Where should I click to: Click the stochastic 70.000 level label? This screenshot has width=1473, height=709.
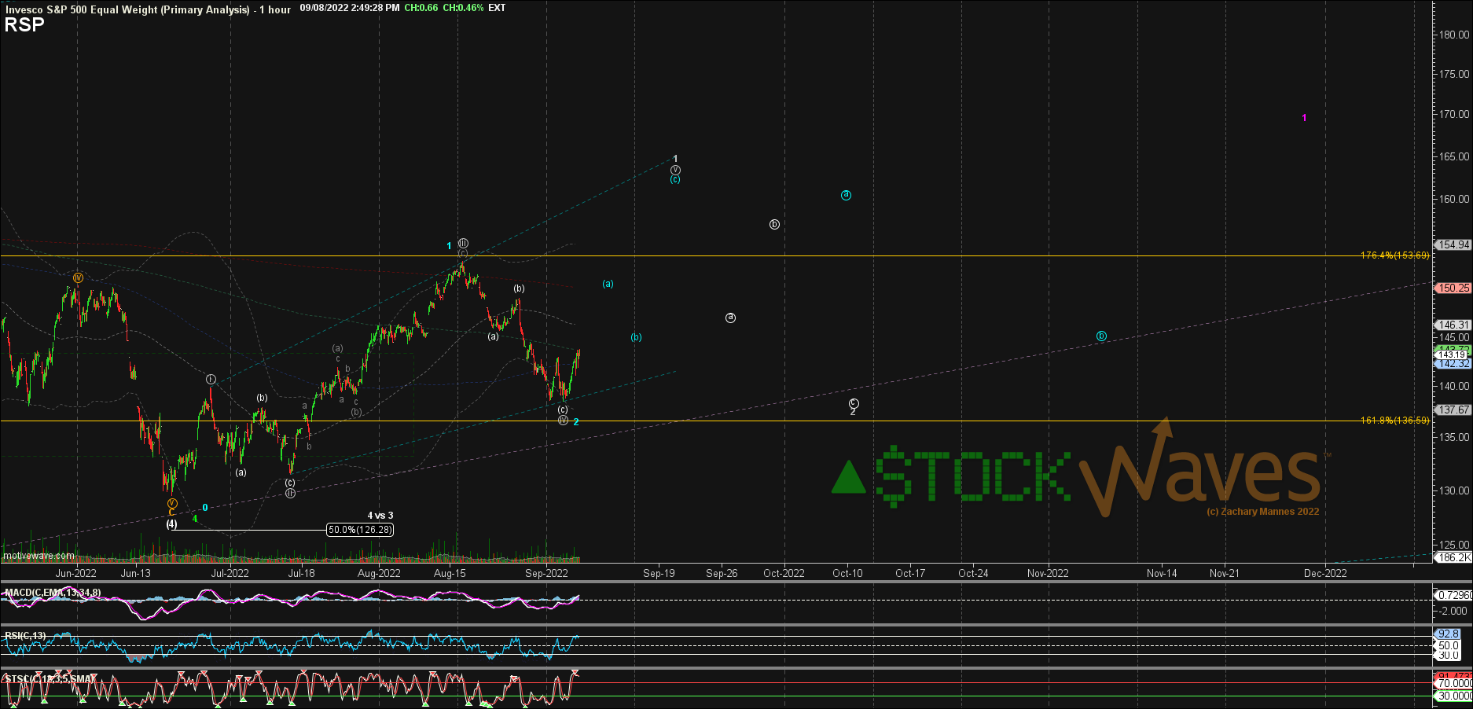tap(1453, 683)
